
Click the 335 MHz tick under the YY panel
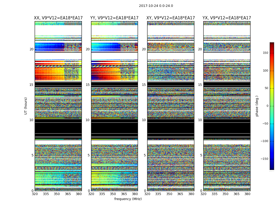(102, 194)
